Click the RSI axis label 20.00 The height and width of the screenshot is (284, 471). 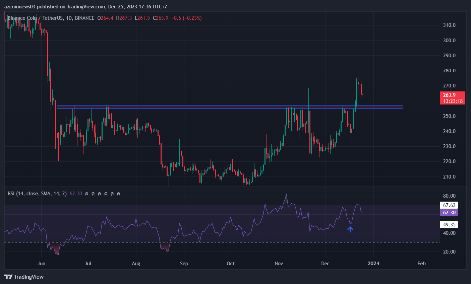coord(449,252)
